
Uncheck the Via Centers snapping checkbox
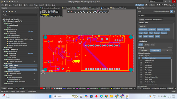[x=141, y=75]
